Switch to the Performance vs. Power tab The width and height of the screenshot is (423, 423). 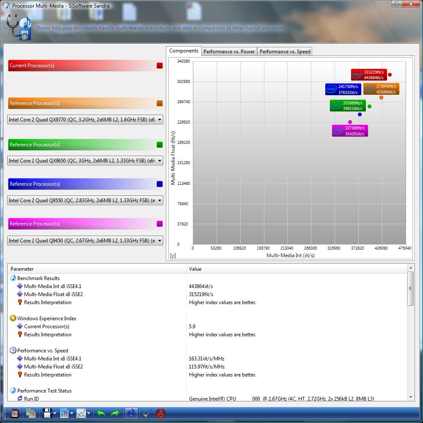[x=229, y=52]
